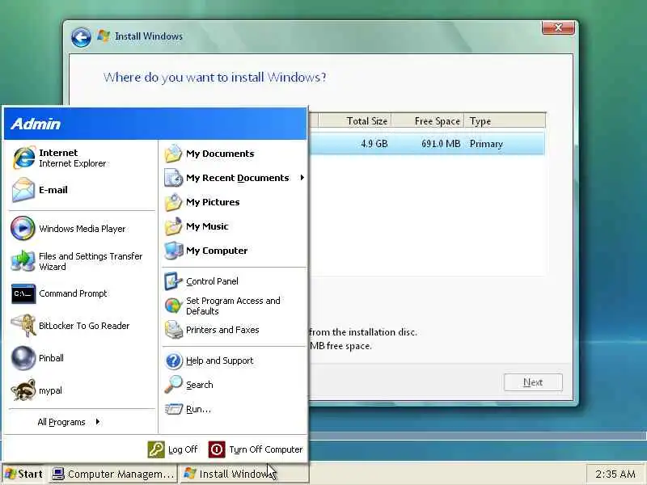Launch the BitLocker To Go Reader icon
Image resolution: width=647 pixels, height=485 pixels.
click(23, 326)
